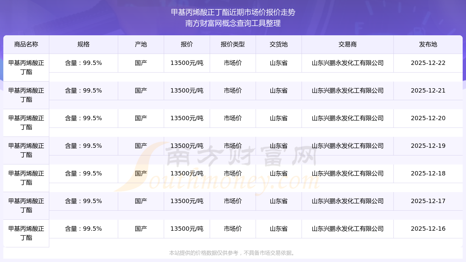Select the 交易商 column header
This screenshot has width=466, height=262.
tap(348, 44)
